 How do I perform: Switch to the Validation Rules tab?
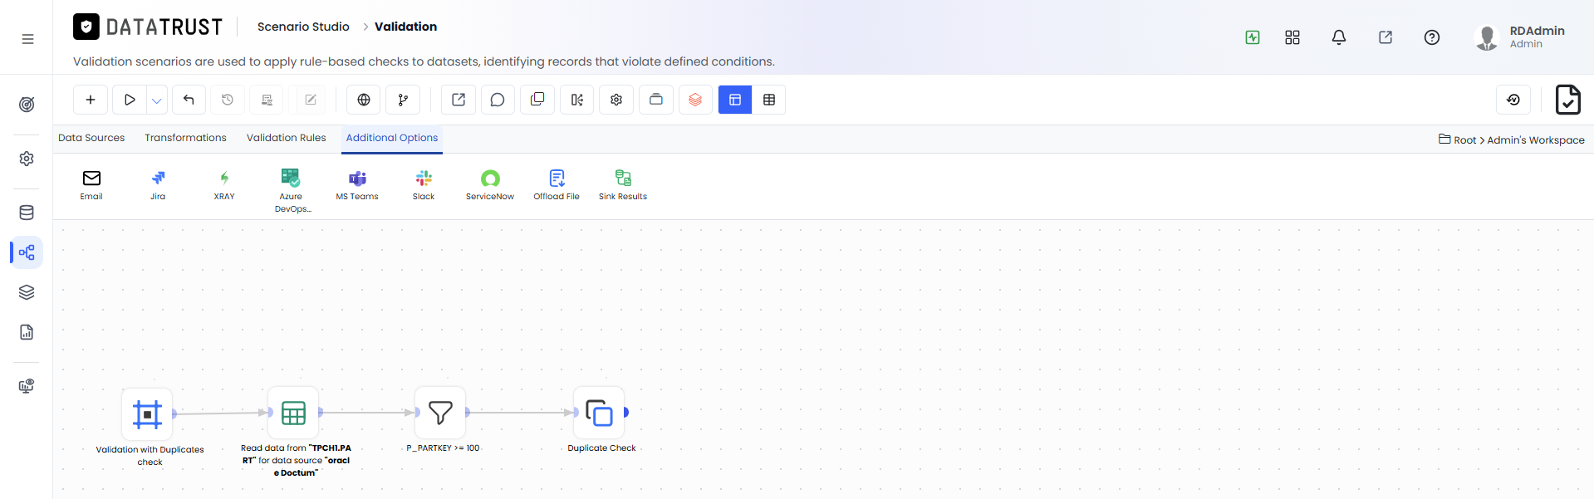(286, 138)
